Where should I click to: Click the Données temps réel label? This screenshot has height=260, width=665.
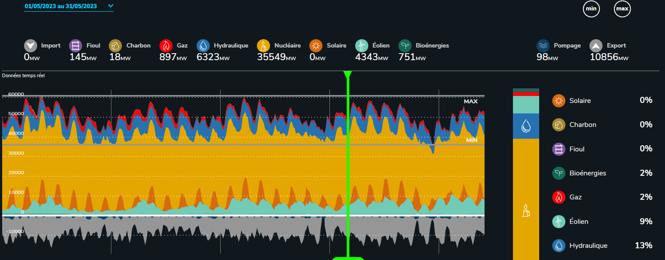pos(23,76)
